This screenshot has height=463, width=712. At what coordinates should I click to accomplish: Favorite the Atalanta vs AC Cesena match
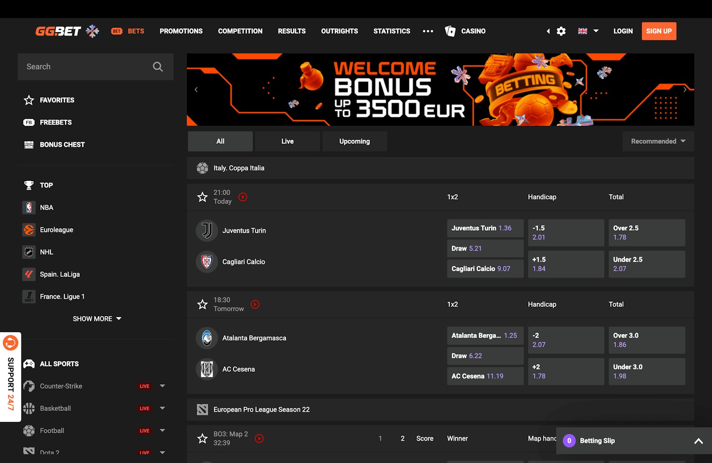[x=202, y=305]
